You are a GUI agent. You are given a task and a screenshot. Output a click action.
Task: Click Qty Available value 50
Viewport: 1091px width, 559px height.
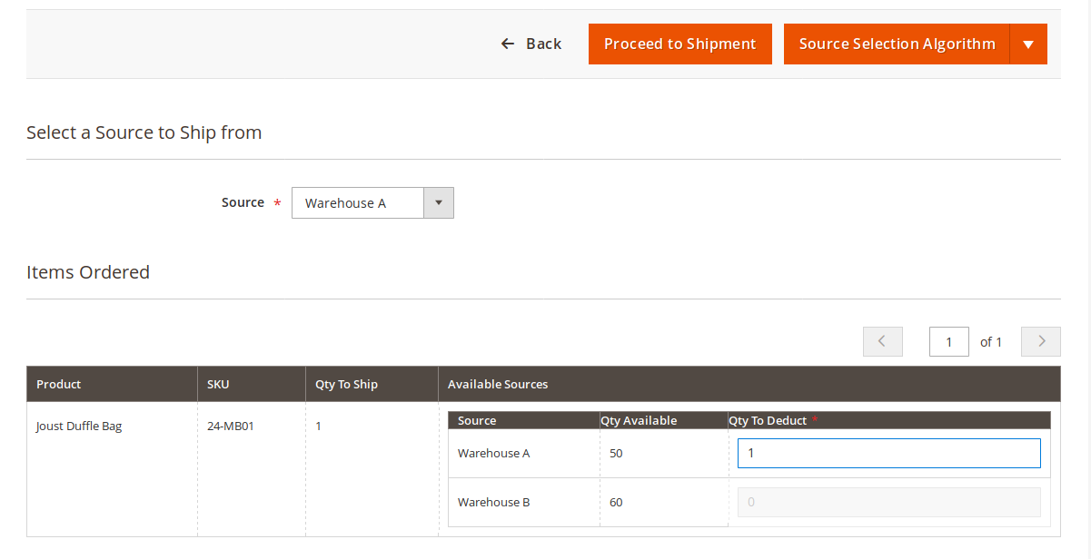point(616,453)
